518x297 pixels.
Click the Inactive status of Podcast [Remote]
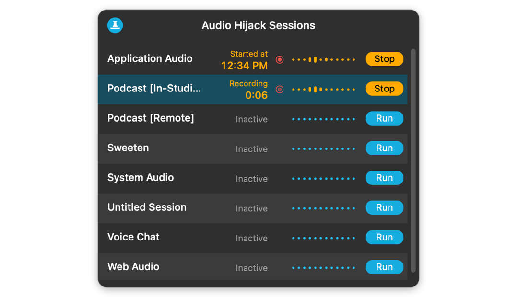click(252, 119)
